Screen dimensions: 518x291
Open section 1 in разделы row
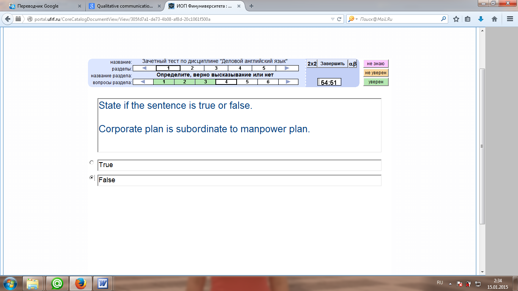tap(168, 68)
